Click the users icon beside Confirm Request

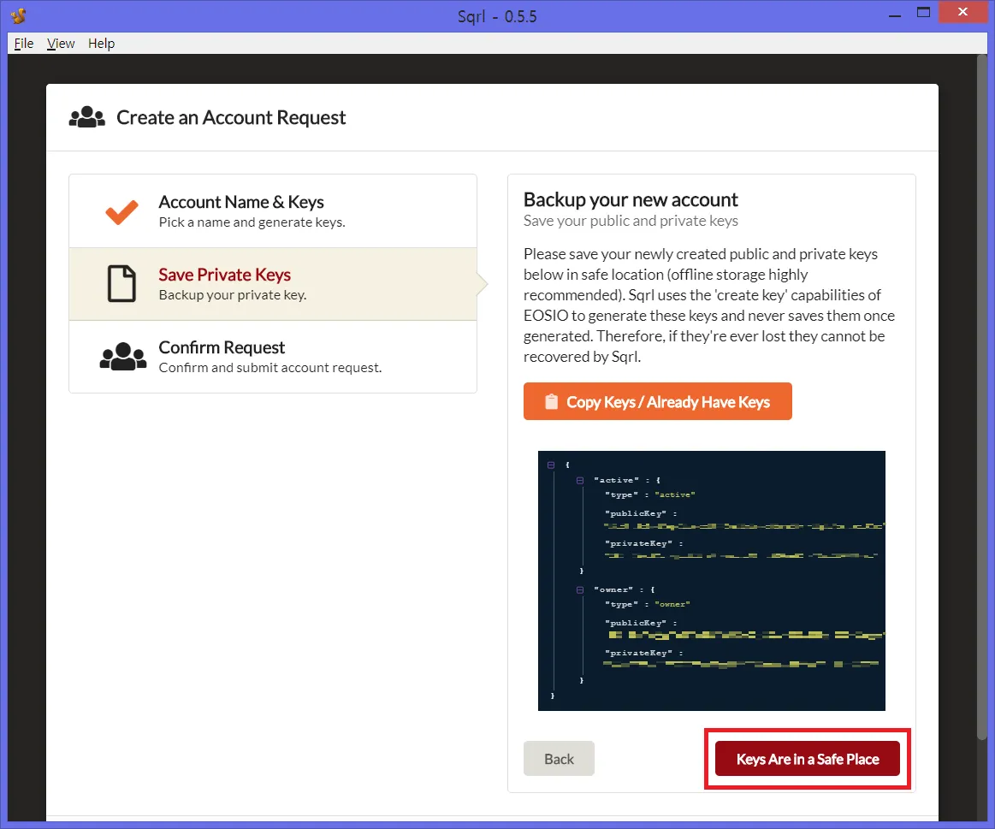[123, 356]
